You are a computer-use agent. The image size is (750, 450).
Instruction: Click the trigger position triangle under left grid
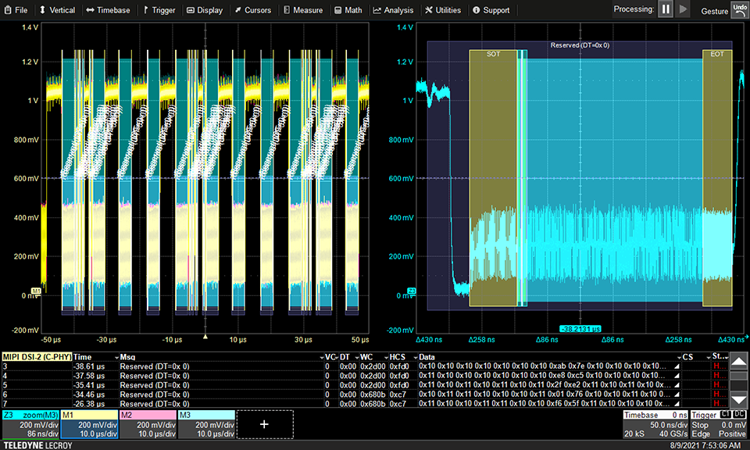pos(205,337)
